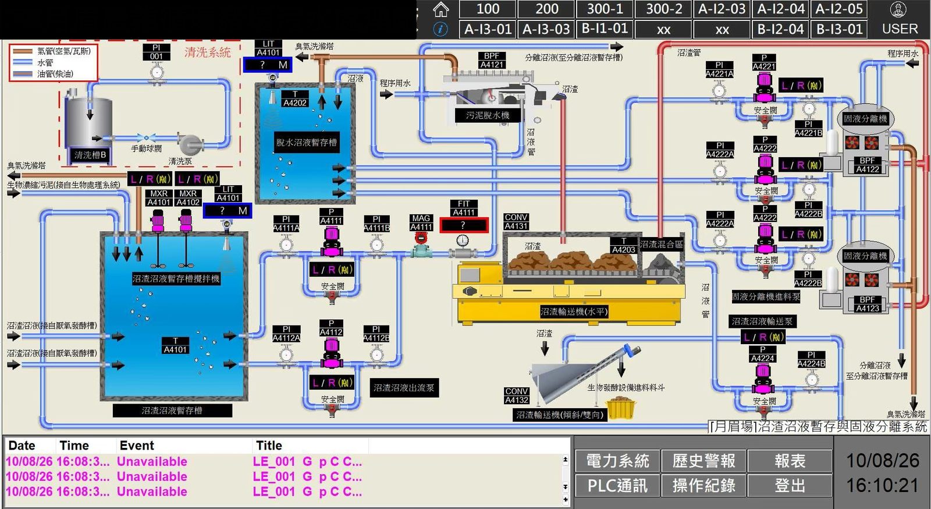Screen dimensions: 931x509
Task: Click safety valve below pump P A4112
Action: coord(332,410)
